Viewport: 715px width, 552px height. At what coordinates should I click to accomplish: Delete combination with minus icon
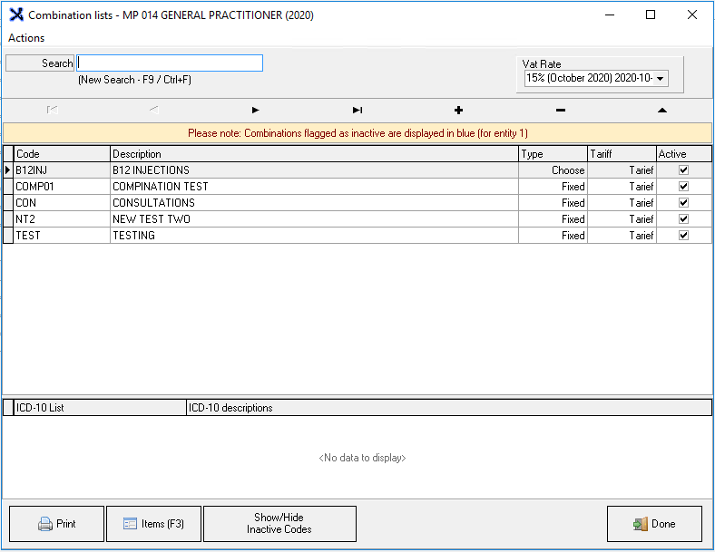pyautogui.click(x=561, y=111)
